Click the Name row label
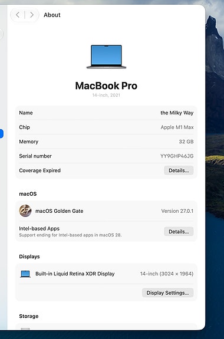Screen dimensions: 224x339 coord(26,113)
